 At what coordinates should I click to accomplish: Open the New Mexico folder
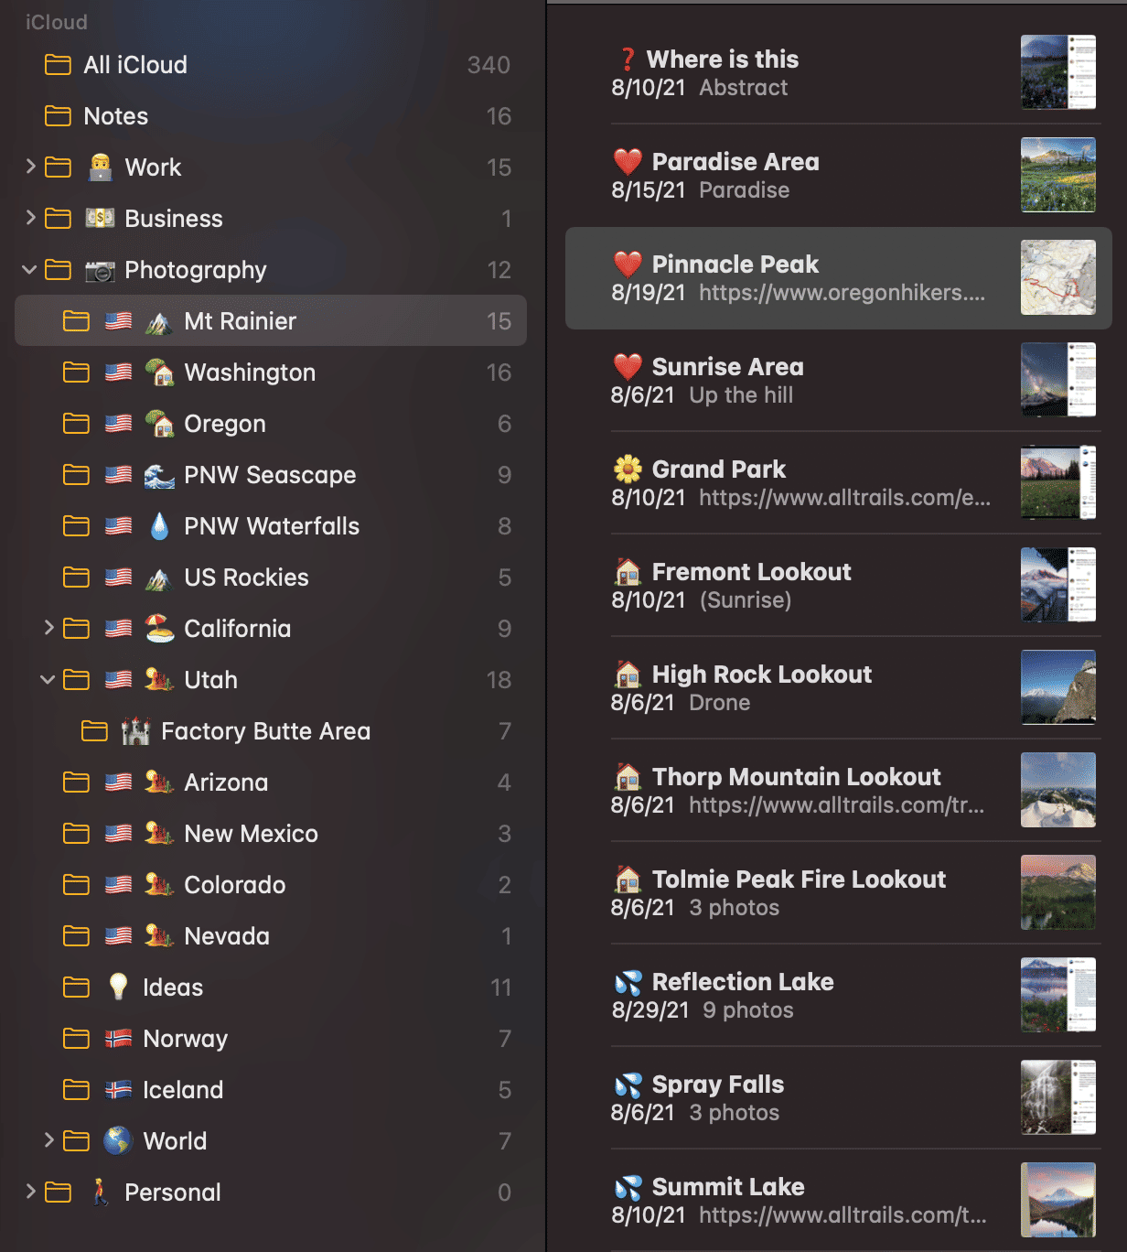coord(271,834)
